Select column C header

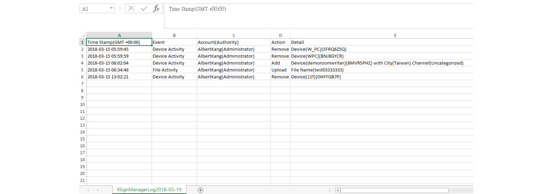pyautogui.click(x=234, y=35)
